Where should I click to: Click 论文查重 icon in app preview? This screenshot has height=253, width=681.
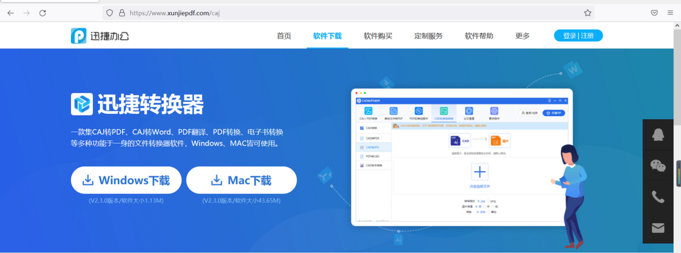(x=469, y=111)
